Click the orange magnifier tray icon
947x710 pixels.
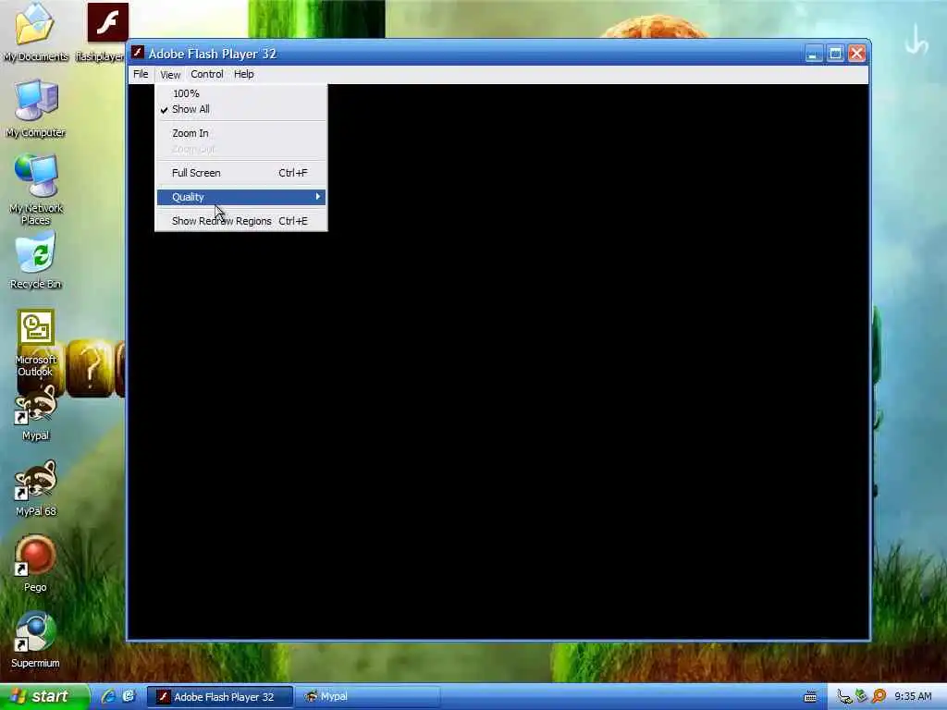click(879, 697)
